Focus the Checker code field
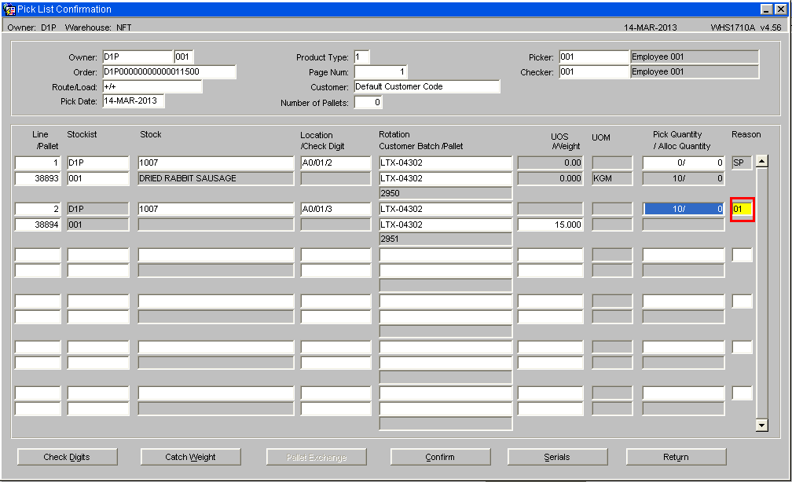Screen dimensions: 792x482 (x=594, y=71)
